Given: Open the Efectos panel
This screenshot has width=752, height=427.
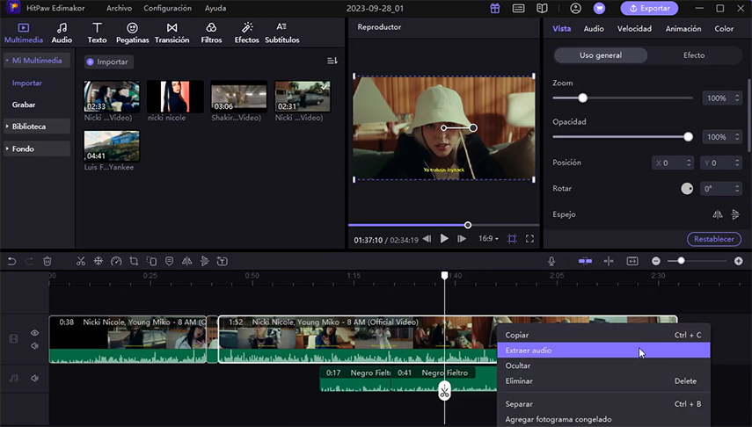Looking at the screenshot, I should tap(246, 33).
